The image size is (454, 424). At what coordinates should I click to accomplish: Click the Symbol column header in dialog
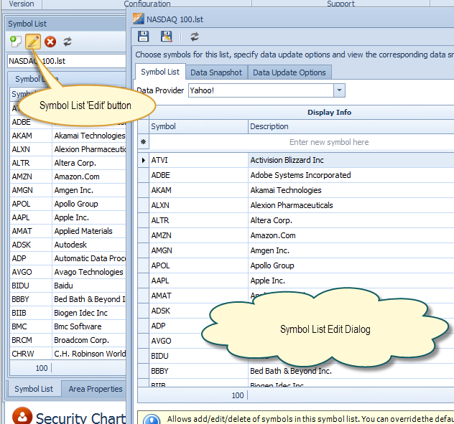click(x=198, y=126)
